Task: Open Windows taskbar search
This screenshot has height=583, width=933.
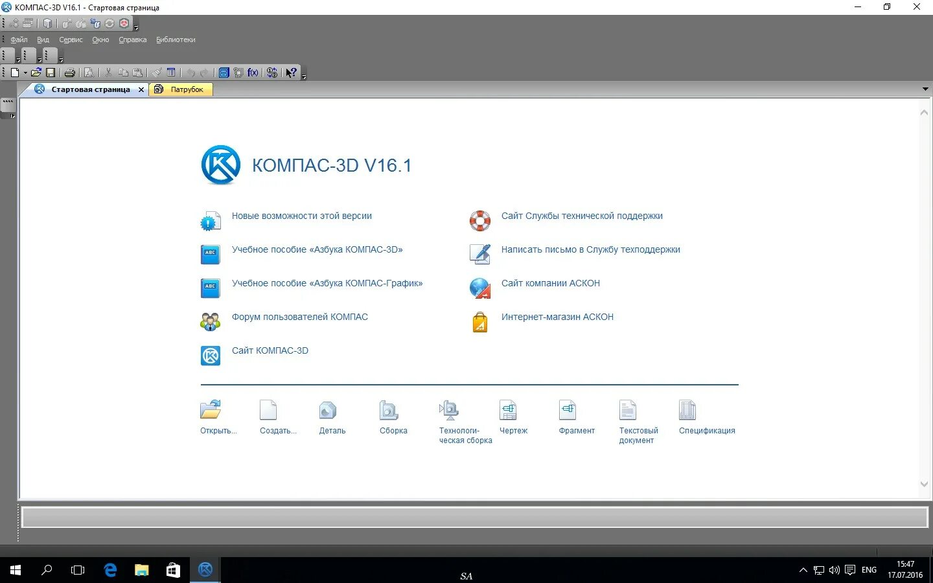Action: pyautogui.click(x=47, y=570)
